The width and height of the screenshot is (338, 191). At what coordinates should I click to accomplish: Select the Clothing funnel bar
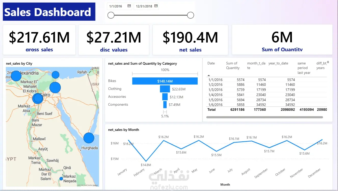pos(165,89)
